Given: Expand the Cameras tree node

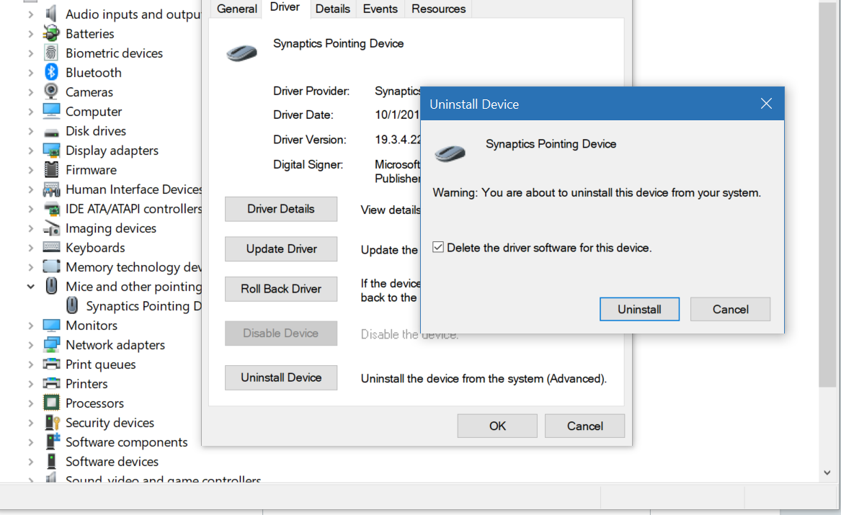Looking at the screenshot, I should (30, 92).
